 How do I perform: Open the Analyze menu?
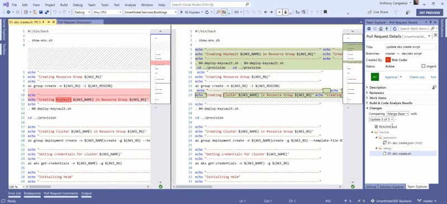[130, 5]
